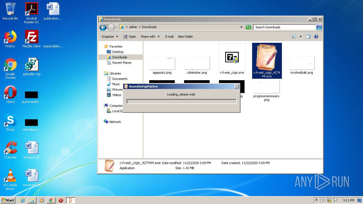Screen dimensions: 363x204
Task: Open the Organize dropdown menu
Action: point(110,37)
